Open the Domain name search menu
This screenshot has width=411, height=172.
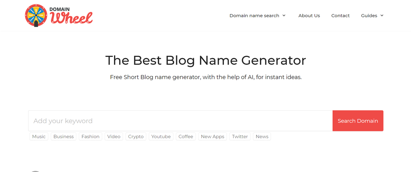254,16
